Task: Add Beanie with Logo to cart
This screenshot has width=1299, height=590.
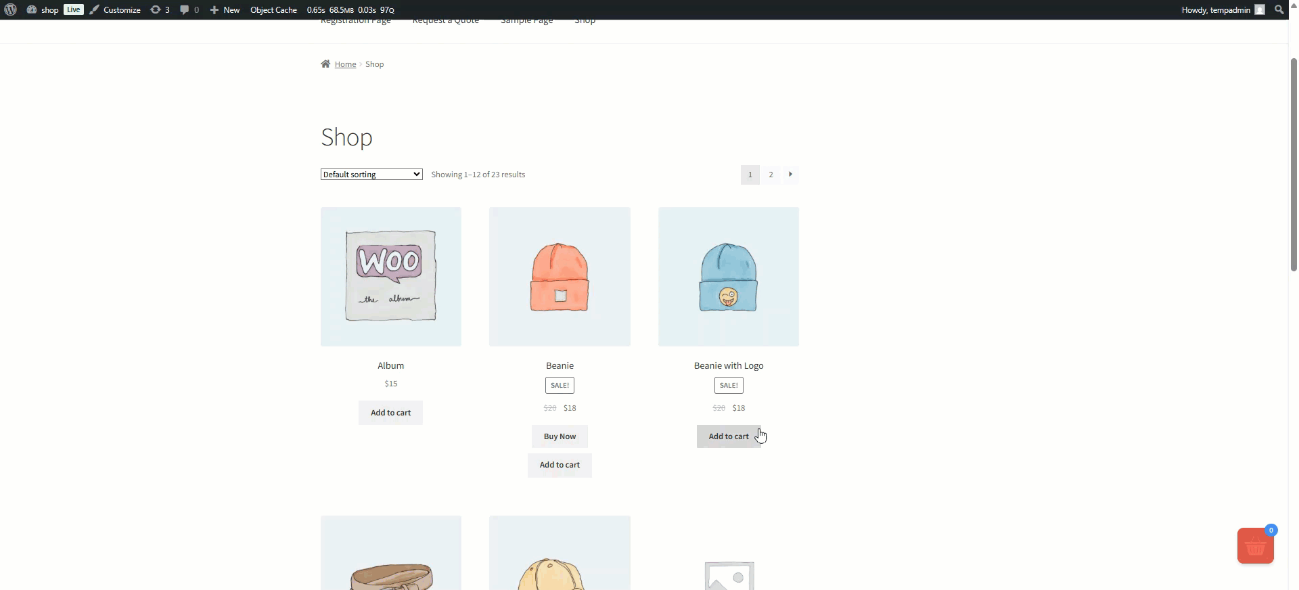Action: tap(728, 436)
